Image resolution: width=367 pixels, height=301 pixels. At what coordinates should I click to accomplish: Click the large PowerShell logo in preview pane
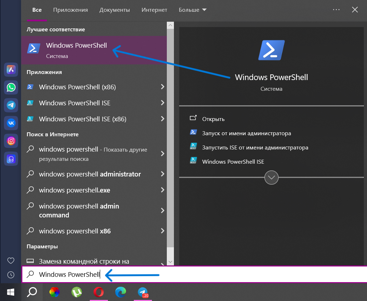tap(272, 50)
